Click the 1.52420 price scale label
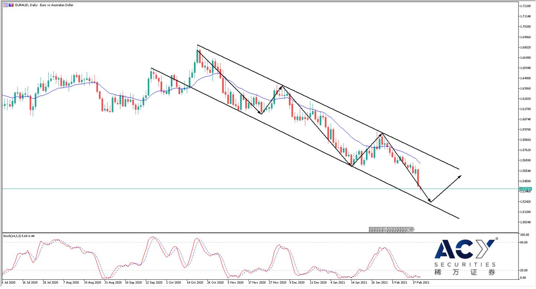The width and height of the screenshot is (536, 289). click(525, 202)
